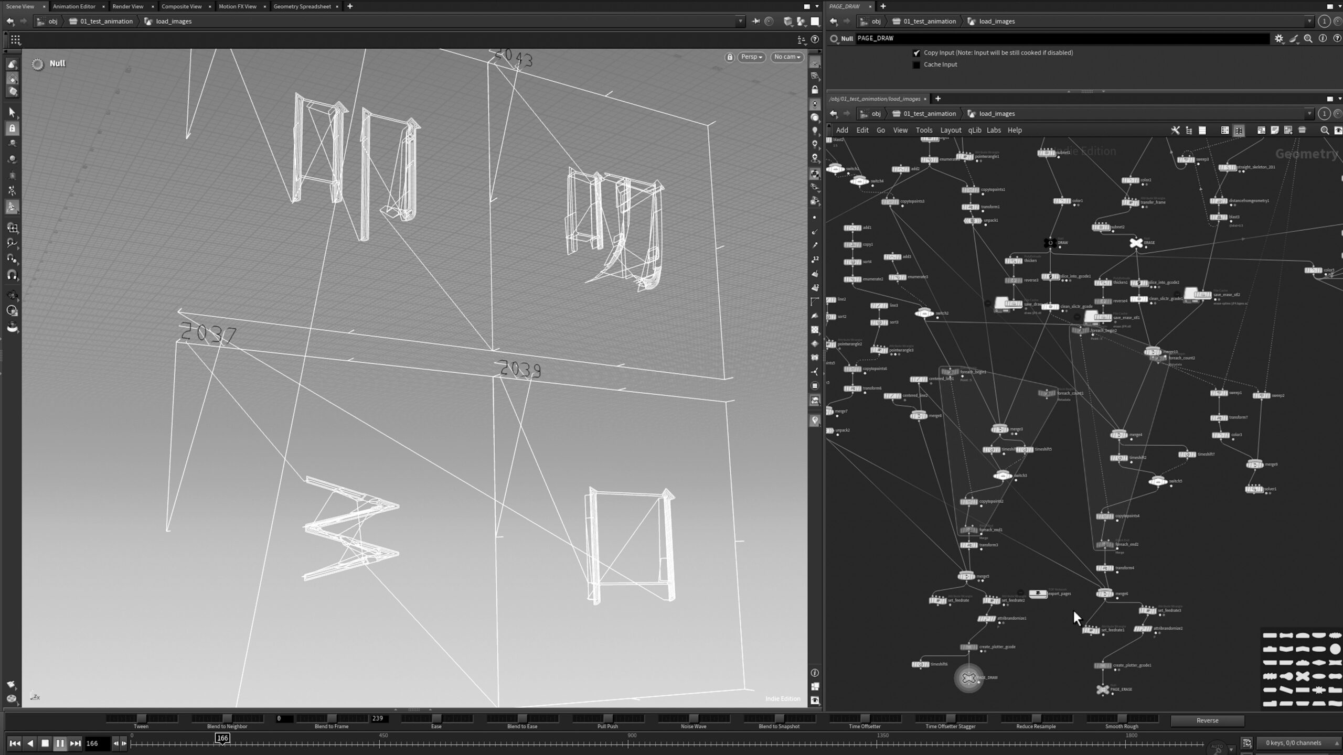This screenshot has height=755, width=1343.
Task: Toggle the Copy Input checkbox
Action: 916,53
